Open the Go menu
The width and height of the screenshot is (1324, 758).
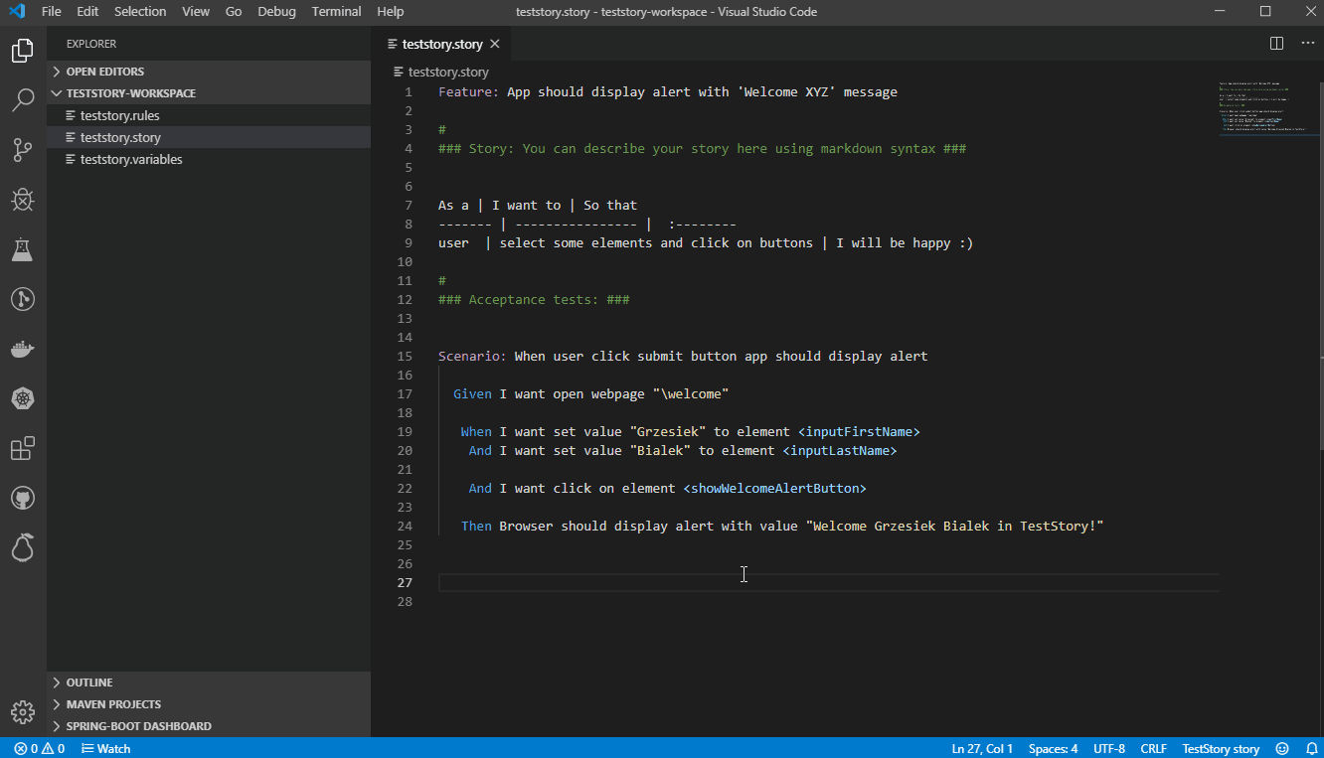click(234, 12)
